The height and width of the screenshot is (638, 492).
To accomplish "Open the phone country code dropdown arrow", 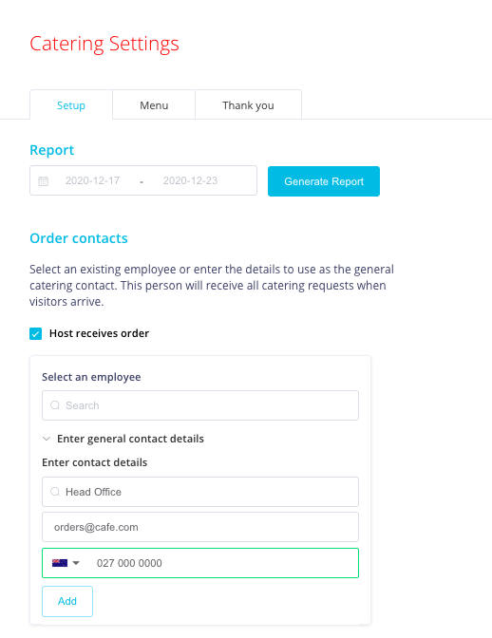I will point(76,563).
